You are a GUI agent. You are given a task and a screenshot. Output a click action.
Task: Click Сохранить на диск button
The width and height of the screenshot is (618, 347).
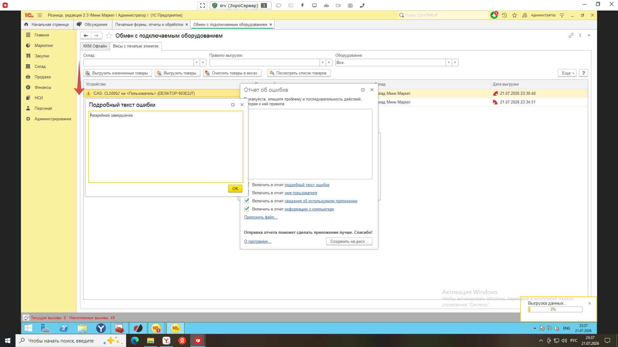tap(349, 241)
